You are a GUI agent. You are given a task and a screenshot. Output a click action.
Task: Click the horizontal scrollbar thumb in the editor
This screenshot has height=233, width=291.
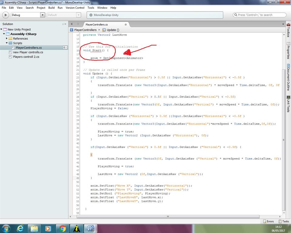point(168,217)
